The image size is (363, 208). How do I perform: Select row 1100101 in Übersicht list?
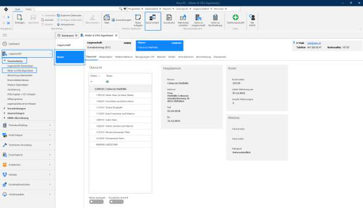coord(120,89)
